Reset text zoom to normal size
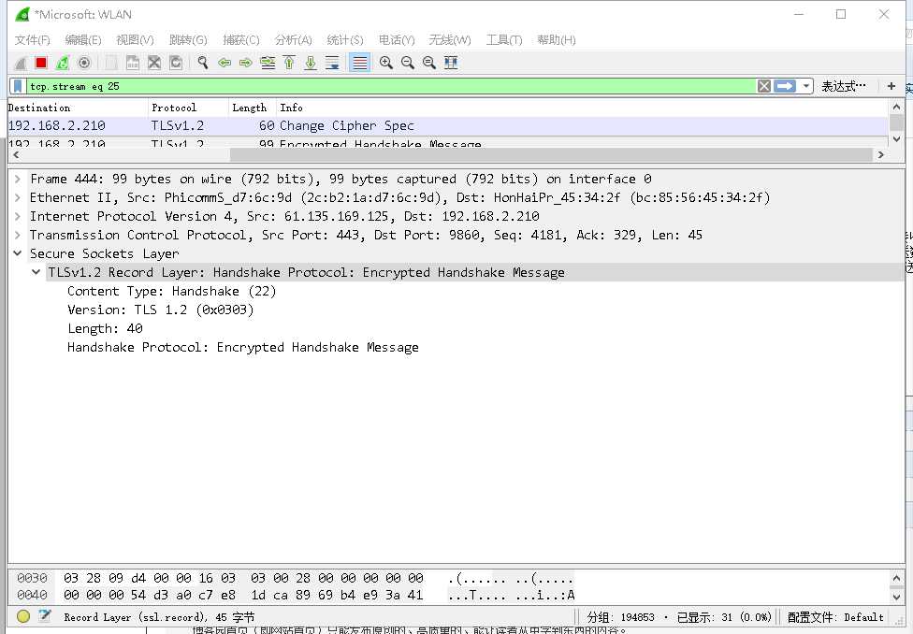Image resolution: width=913 pixels, height=634 pixels. 429,63
